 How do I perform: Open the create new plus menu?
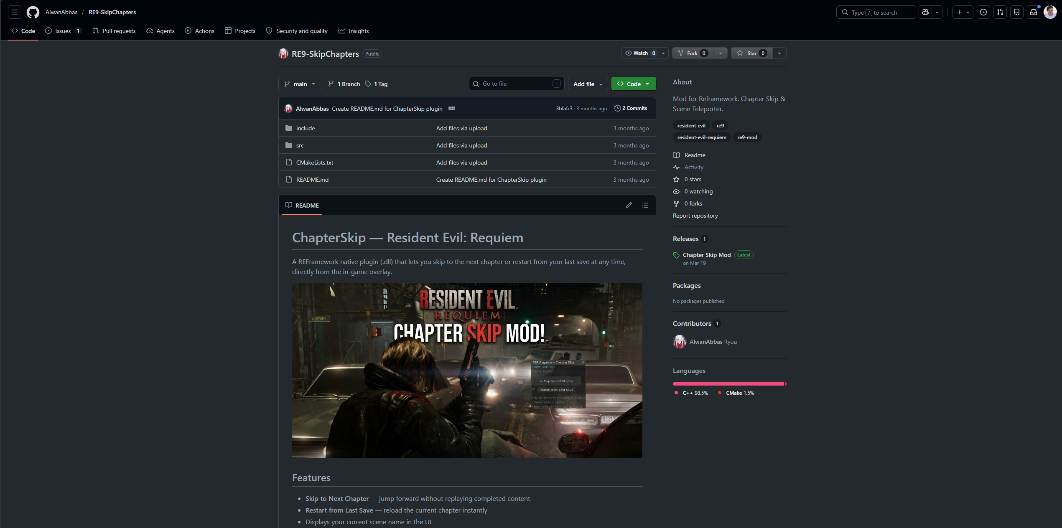coord(963,12)
